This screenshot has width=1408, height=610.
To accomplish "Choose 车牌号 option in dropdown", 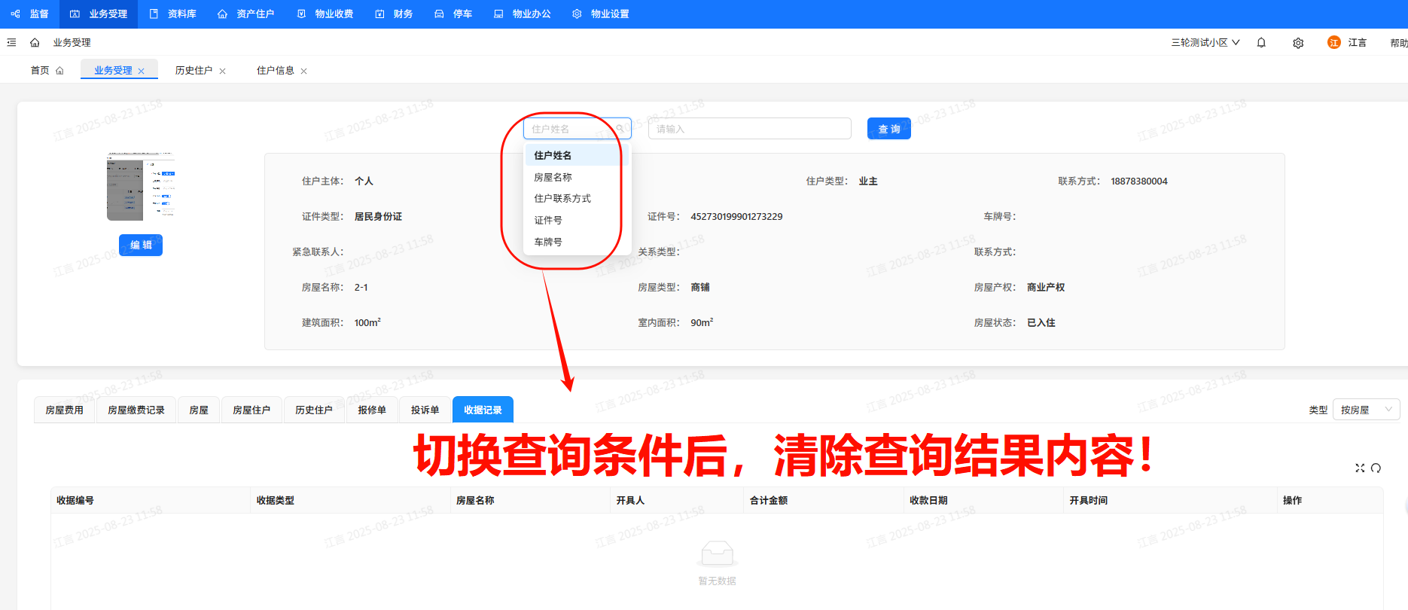I will [x=548, y=242].
